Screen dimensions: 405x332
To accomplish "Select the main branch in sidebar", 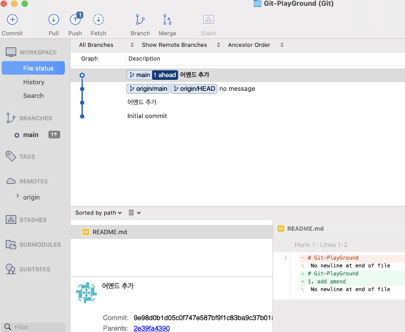I will (x=31, y=135).
